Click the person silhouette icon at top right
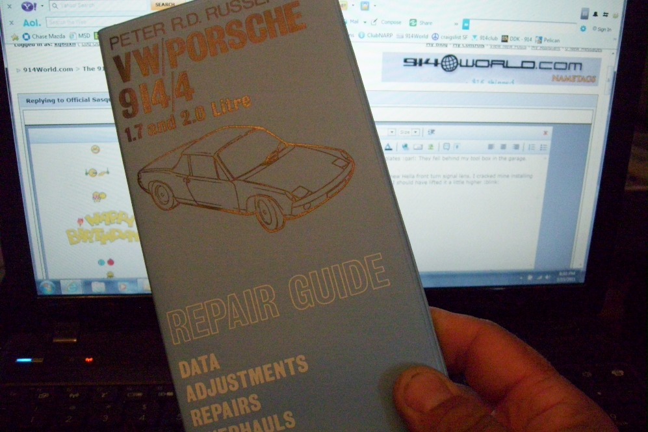648x432 pixels. coord(595,14)
